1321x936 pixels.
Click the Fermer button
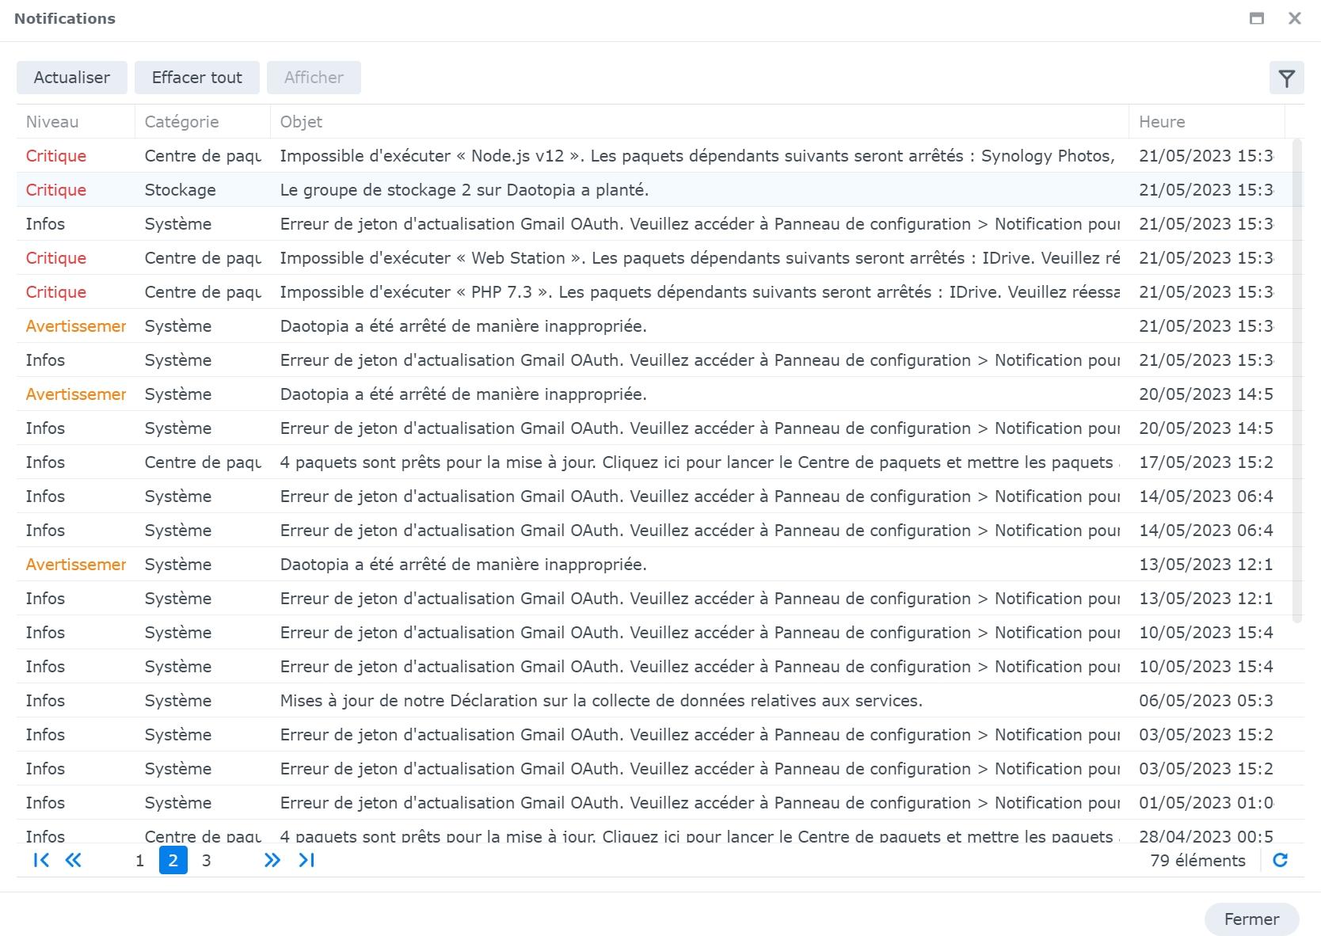tap(1251, 919)
